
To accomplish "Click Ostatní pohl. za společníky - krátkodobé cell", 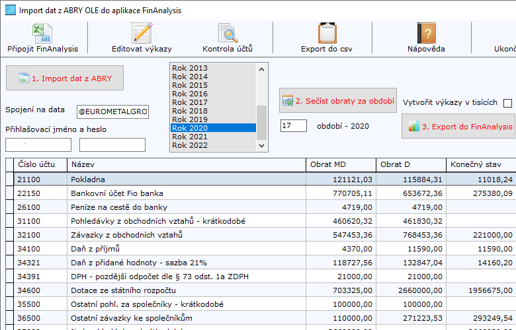I will (187, 304).
